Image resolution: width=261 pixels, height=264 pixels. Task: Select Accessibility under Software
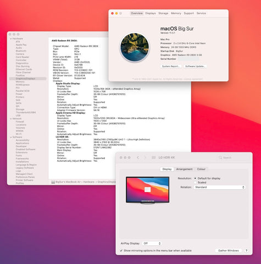[23, 140]
